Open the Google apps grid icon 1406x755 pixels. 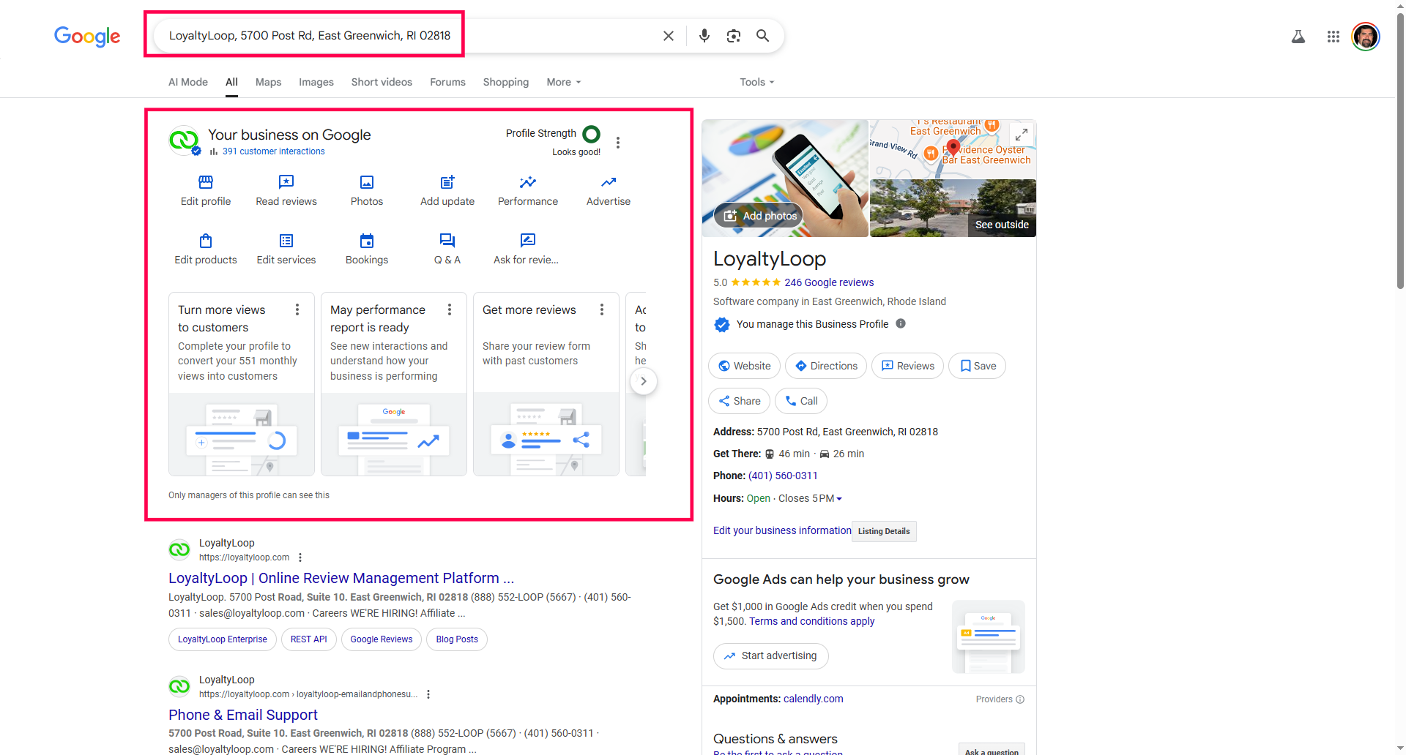(1334, 37)
